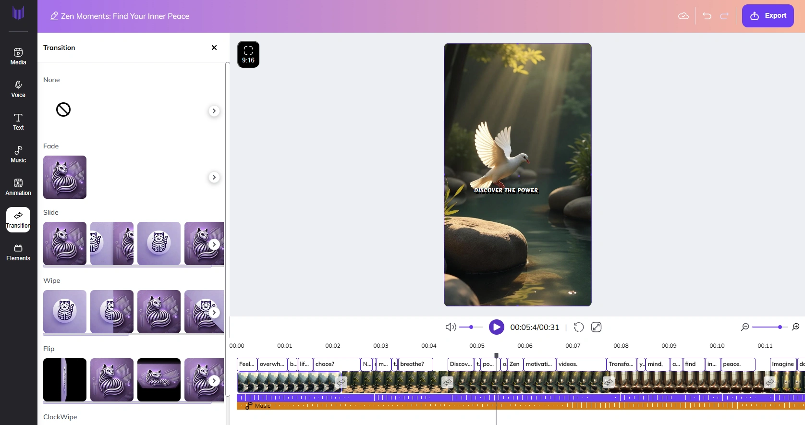The height and width of the screenshot is (425, 805).
Task: Select the 'chaos?' caption clip
Action: pyautogui.click(x=337, y=364)
